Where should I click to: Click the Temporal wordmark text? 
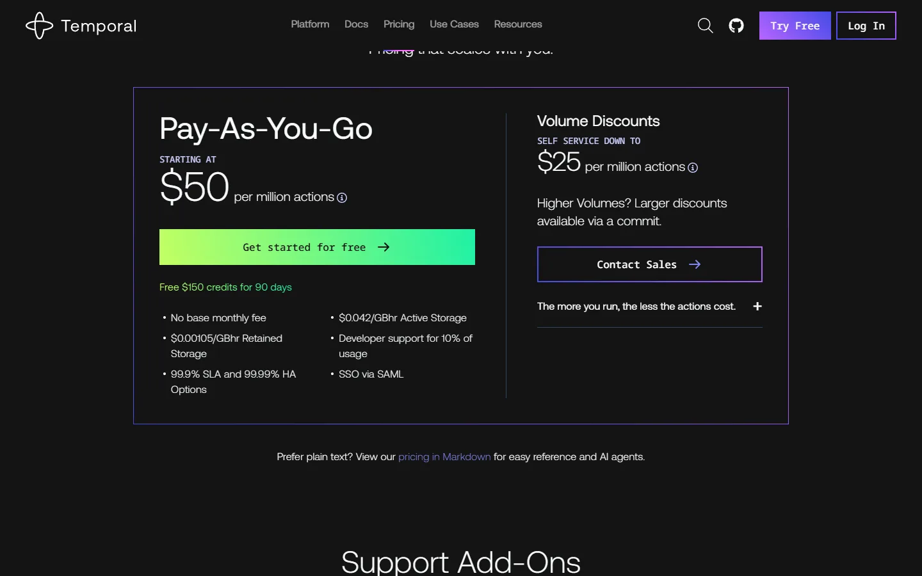click(99, 26)
